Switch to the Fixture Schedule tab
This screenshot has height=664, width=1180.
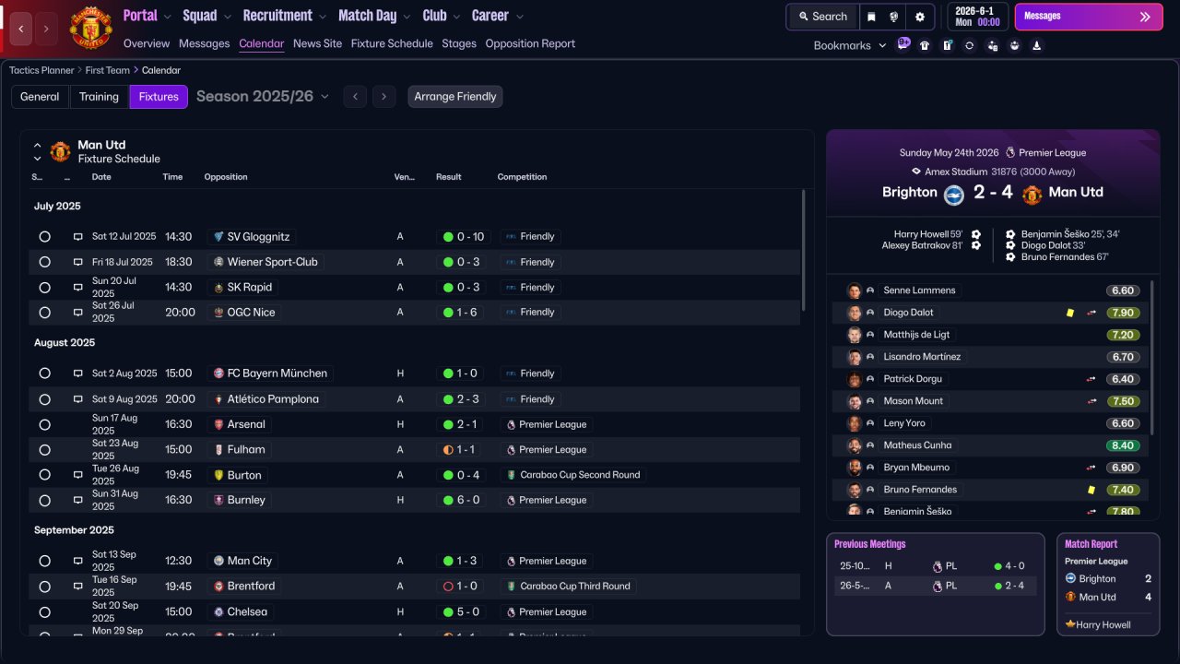(392, 43)
